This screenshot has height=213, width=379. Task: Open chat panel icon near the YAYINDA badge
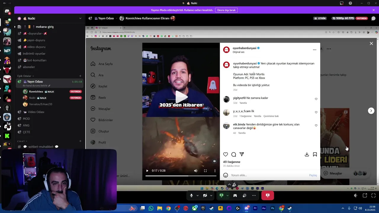[373, 18]
